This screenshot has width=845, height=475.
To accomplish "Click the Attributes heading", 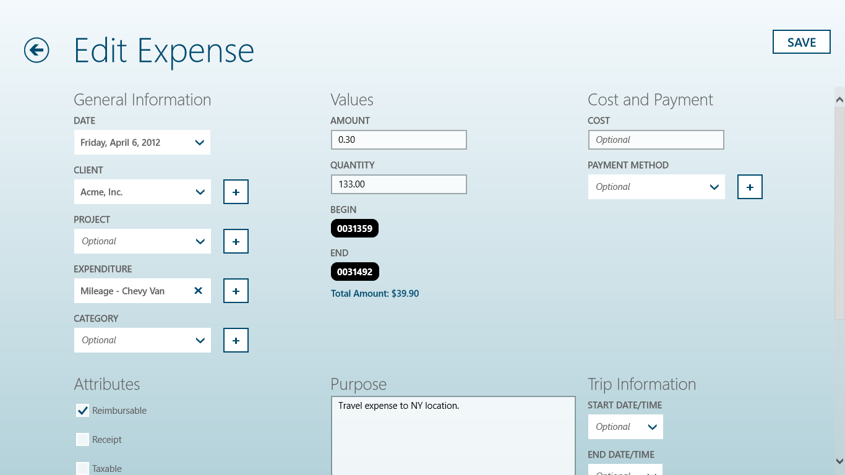I will pos(107,384).
